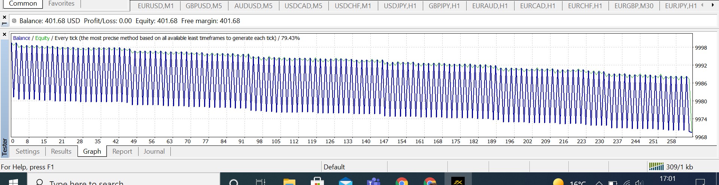This screenshot has height=185, width=719.
Task: Click the 'For Help, press F1' status text
Action: 27,167
